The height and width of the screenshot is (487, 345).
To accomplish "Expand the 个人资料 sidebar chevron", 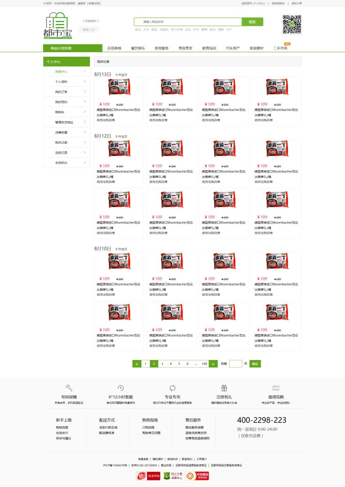I will click(85, 81).
